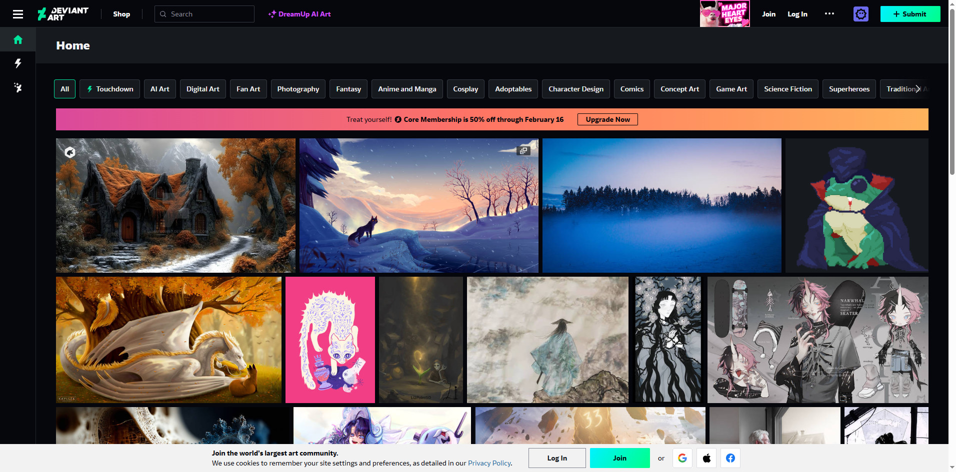Open the ellipsis more-options menu
This screenshot has height=472, width=956.
click(829, 13)
